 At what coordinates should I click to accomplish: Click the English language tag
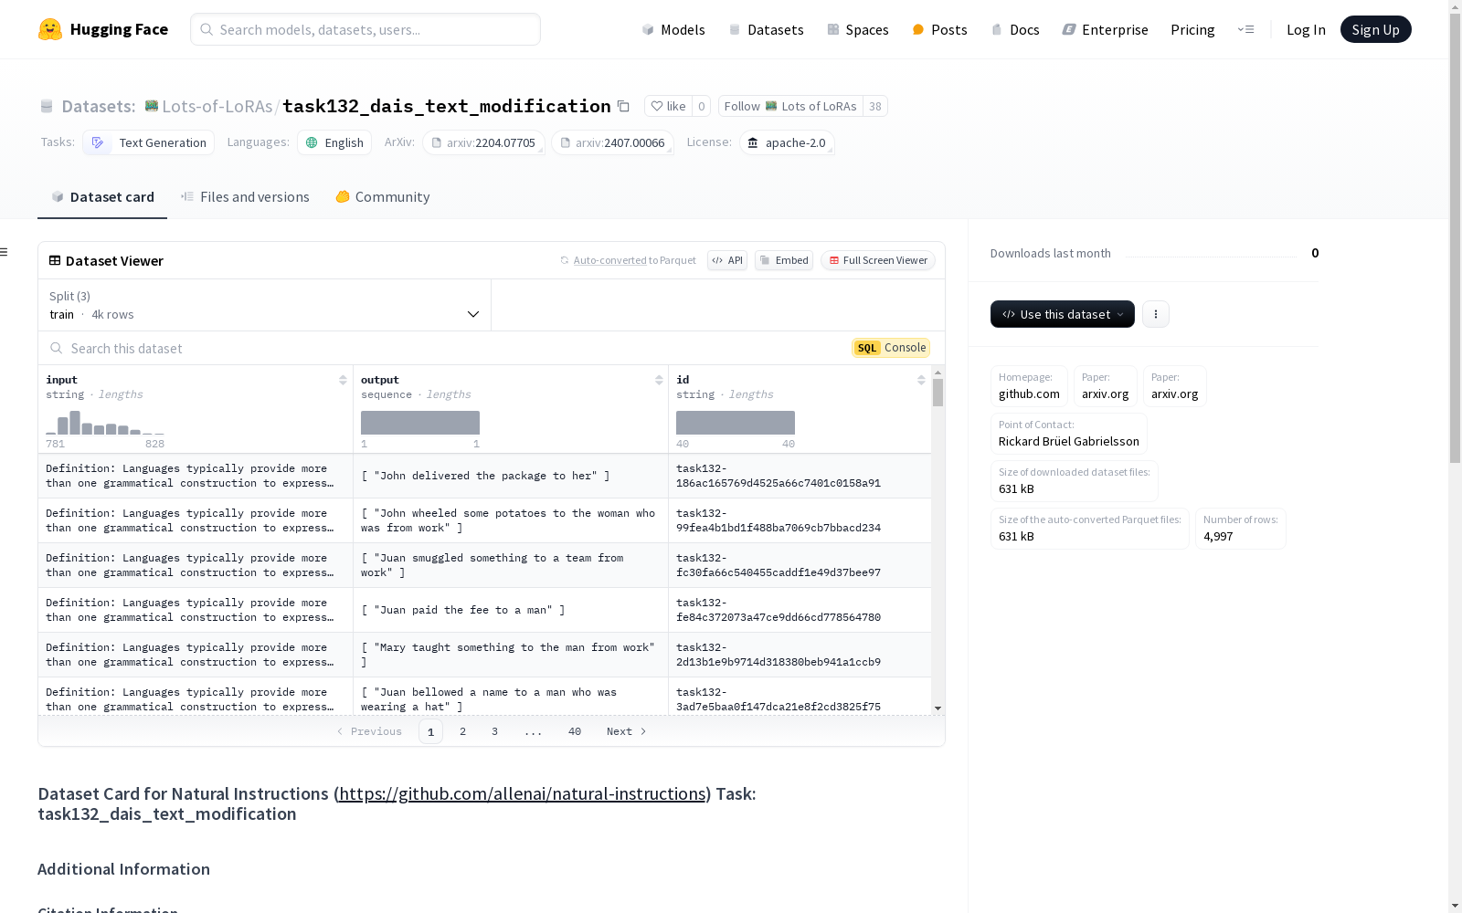(x=334, y=142)
